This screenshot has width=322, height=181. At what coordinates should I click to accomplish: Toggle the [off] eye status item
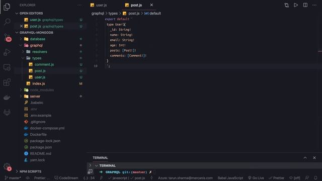pos(295,178)
